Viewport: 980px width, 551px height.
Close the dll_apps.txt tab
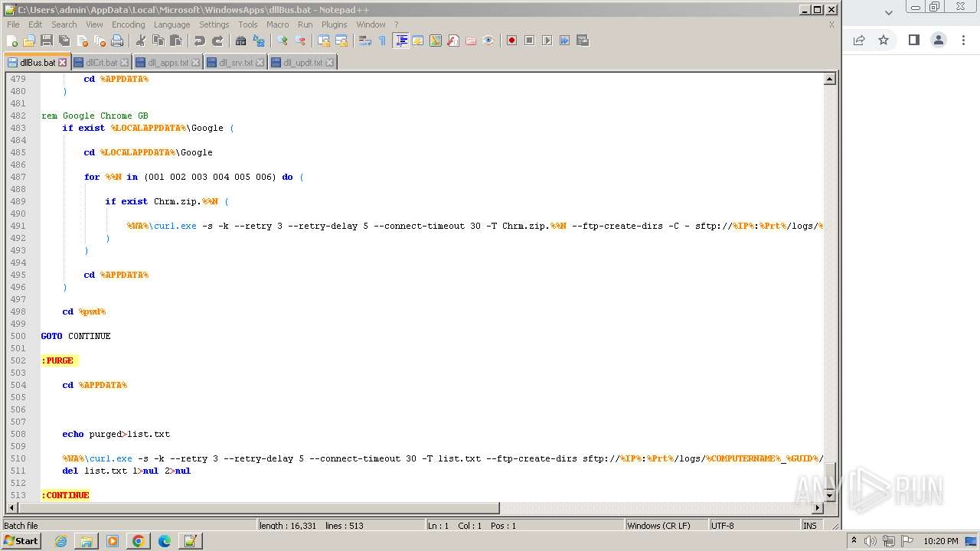[195, 63]
